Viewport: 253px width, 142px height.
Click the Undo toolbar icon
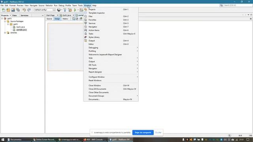coord(24,10)
